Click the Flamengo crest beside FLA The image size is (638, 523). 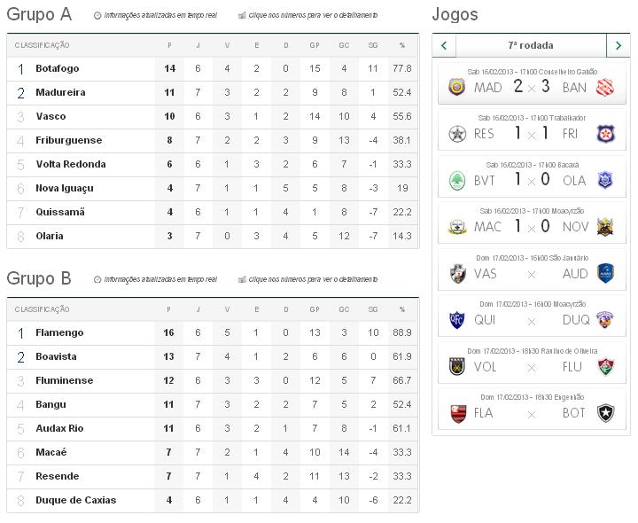[457, 413]
